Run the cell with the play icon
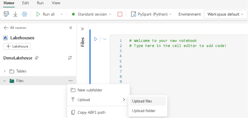Image resolution: width=248 pixels, height=118 pixels. 96,39
